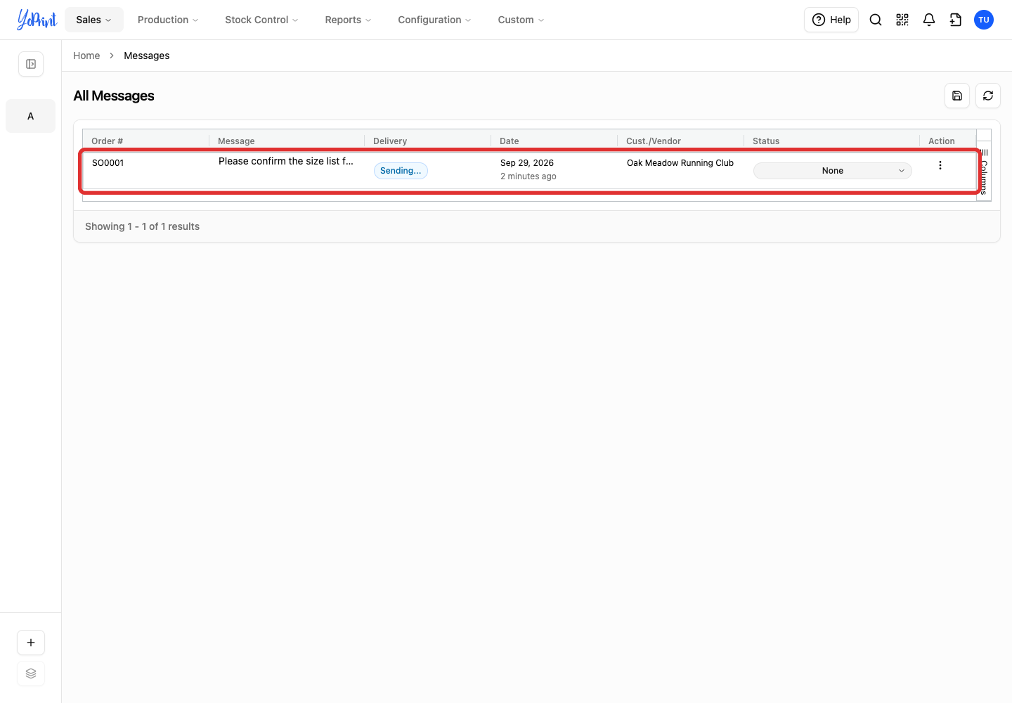1012x703 pixels.
Task: Open the TU user avatar menu
Action: tap(984, 20)
